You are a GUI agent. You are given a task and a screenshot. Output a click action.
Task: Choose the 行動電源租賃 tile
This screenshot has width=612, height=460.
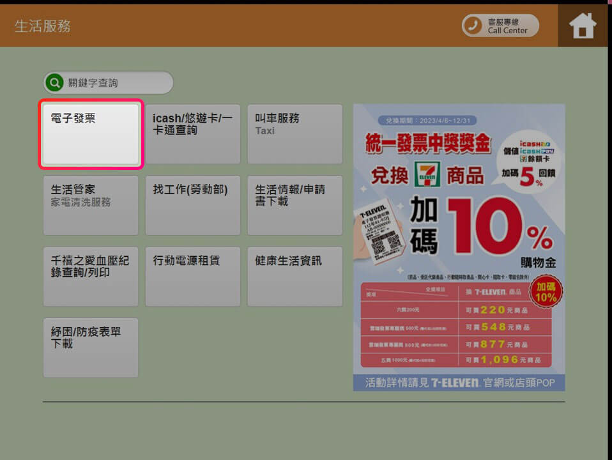[193, 277]
